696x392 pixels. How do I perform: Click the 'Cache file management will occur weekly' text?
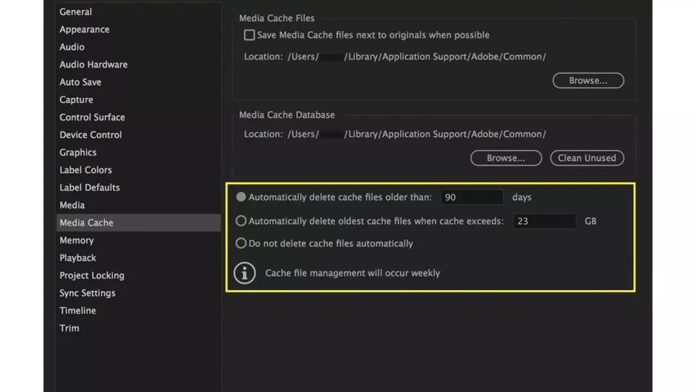pyautogui.click(x=353, y=273)
